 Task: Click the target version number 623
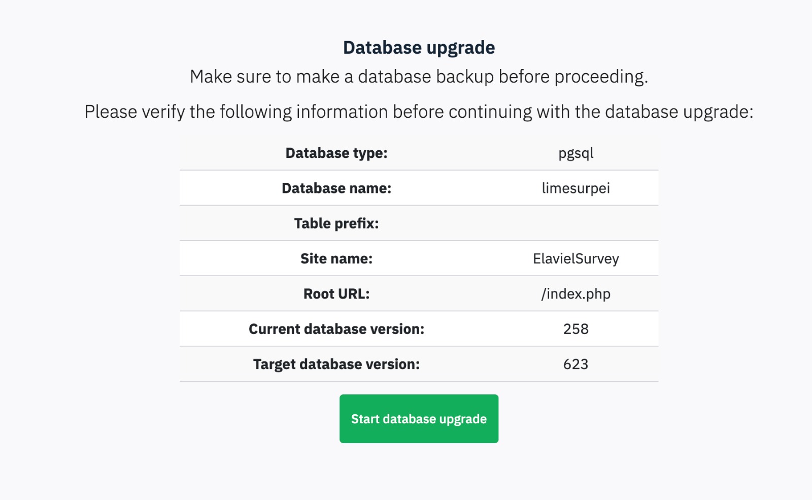click(576, 364)
